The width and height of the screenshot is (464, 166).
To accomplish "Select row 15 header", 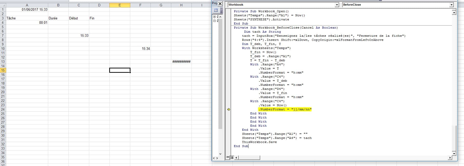I will (x=3, y=70).
